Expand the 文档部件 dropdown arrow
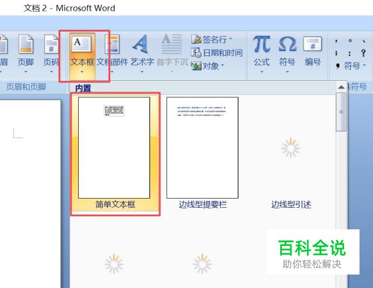The height and width of the screenshot is (288, 373). click(x=112, y=72)
